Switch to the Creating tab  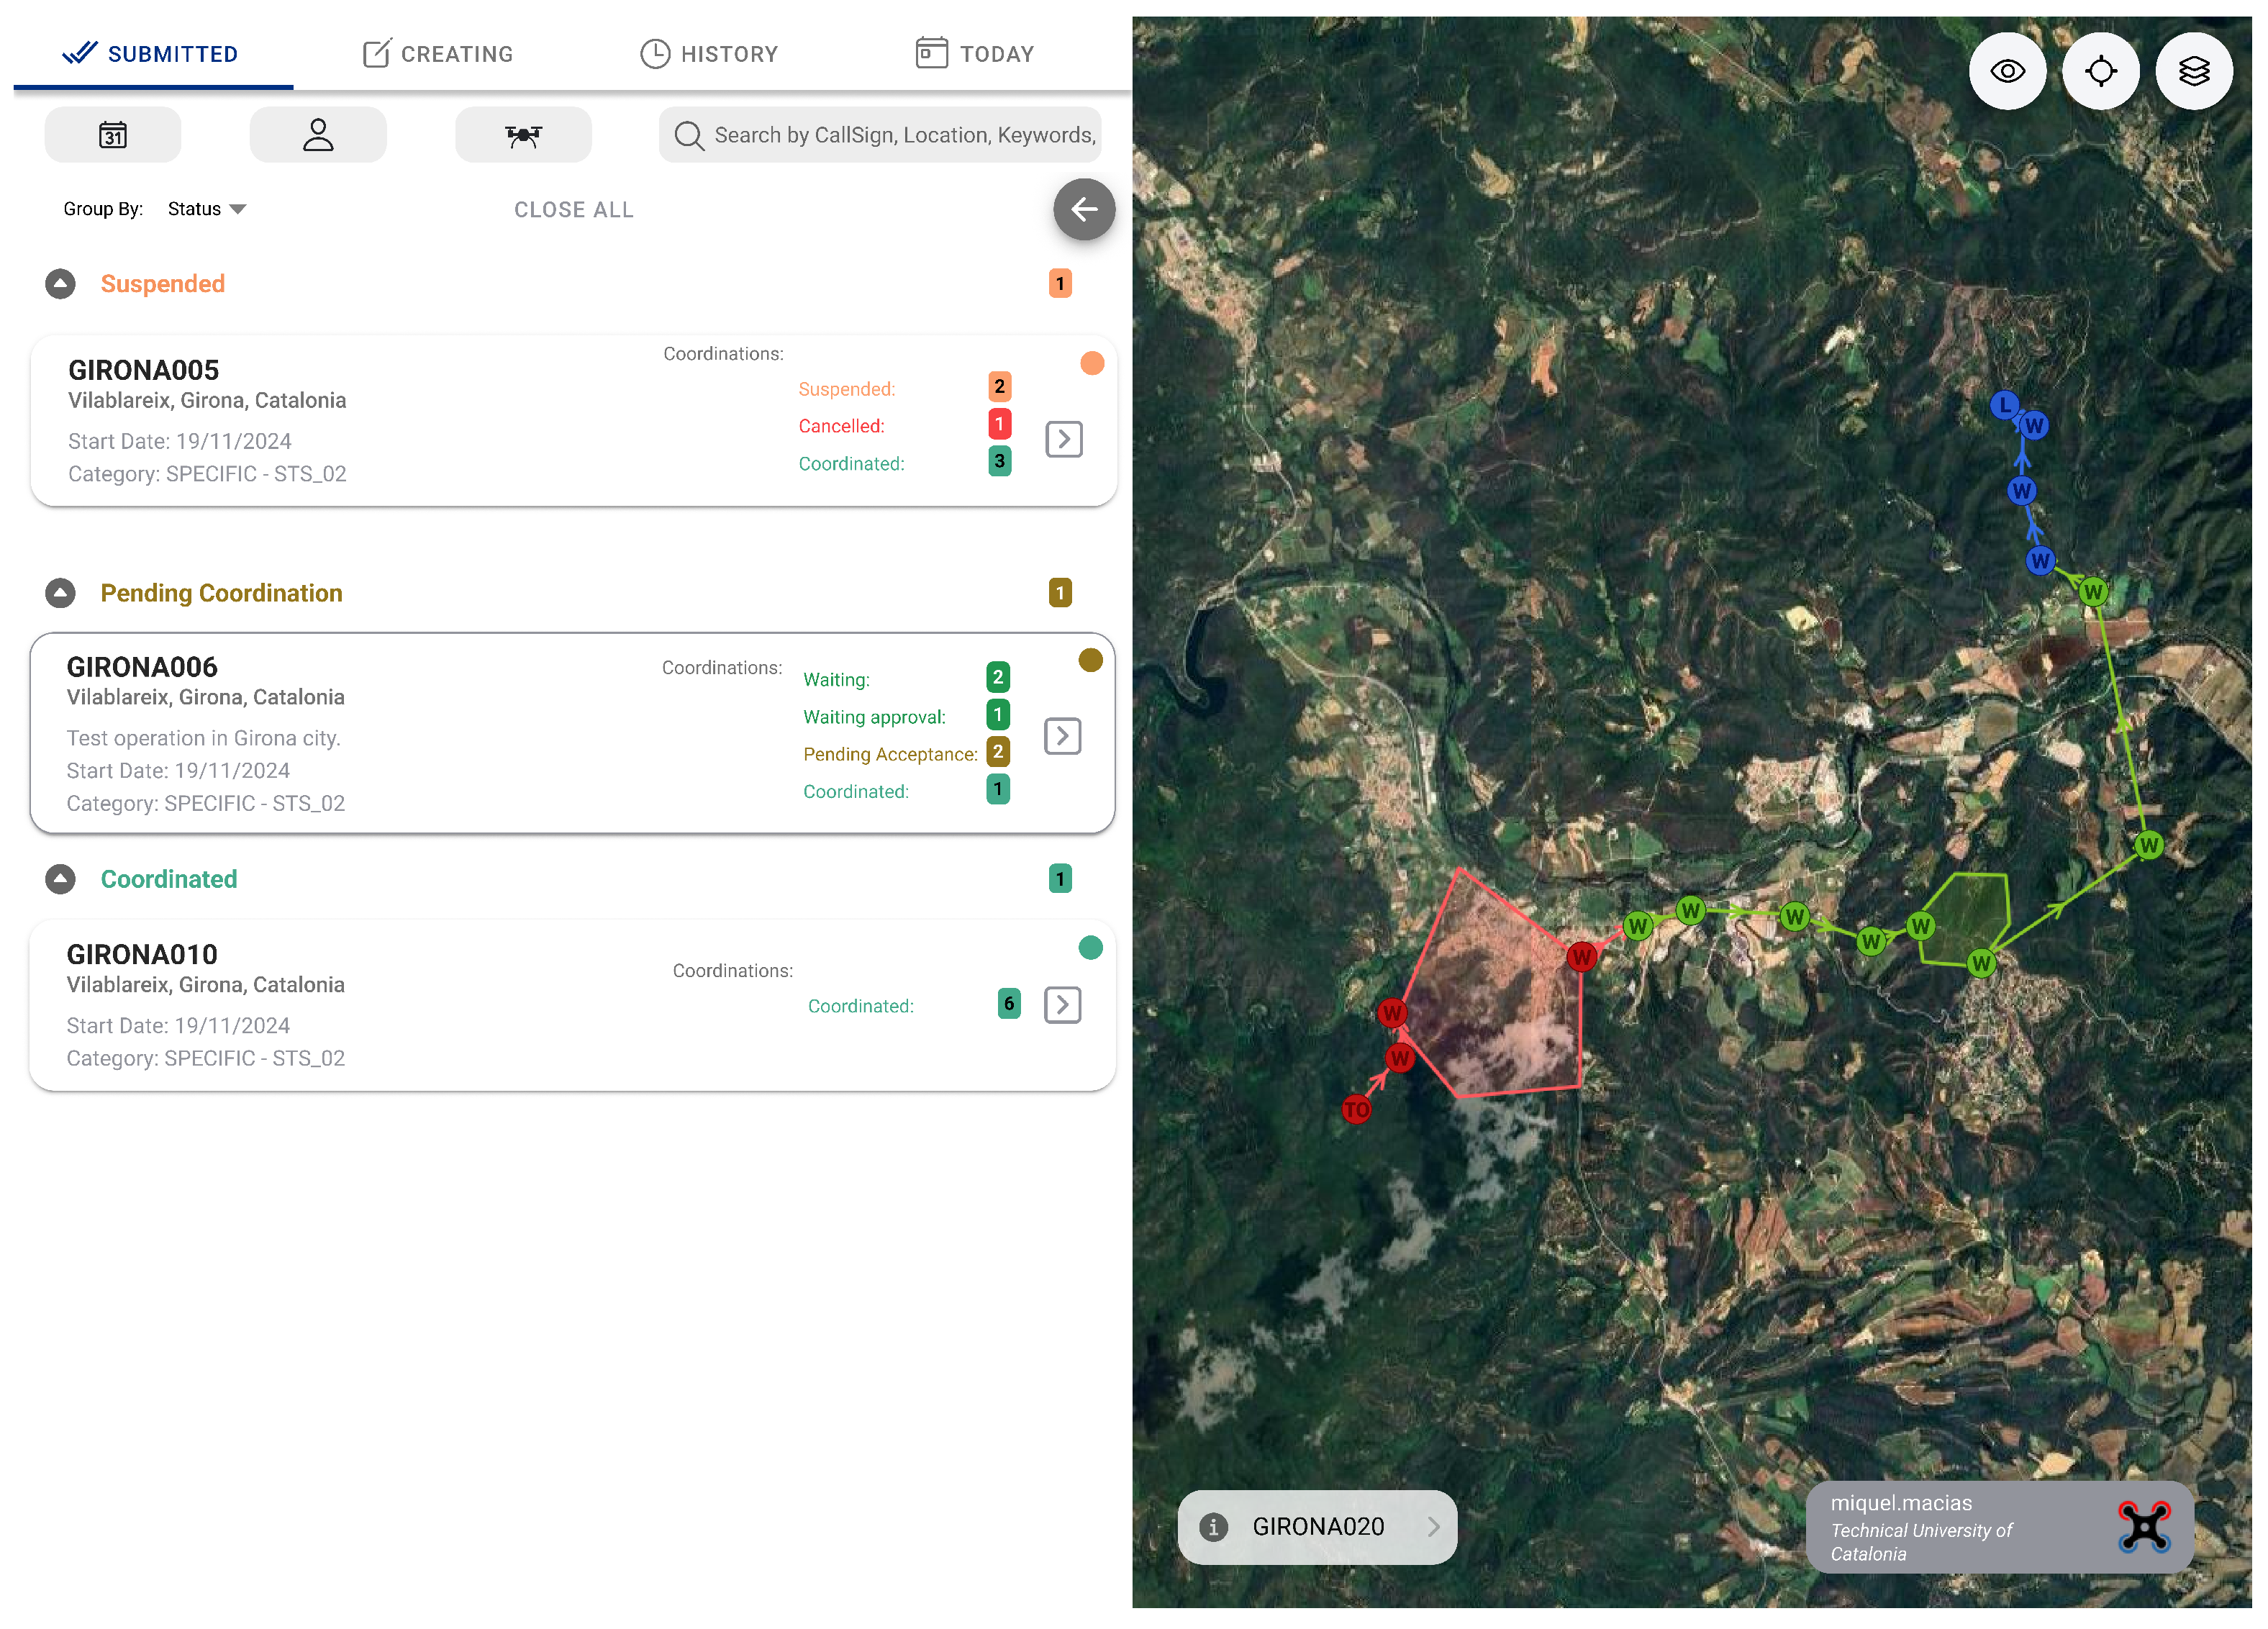(x=438, y=54)
